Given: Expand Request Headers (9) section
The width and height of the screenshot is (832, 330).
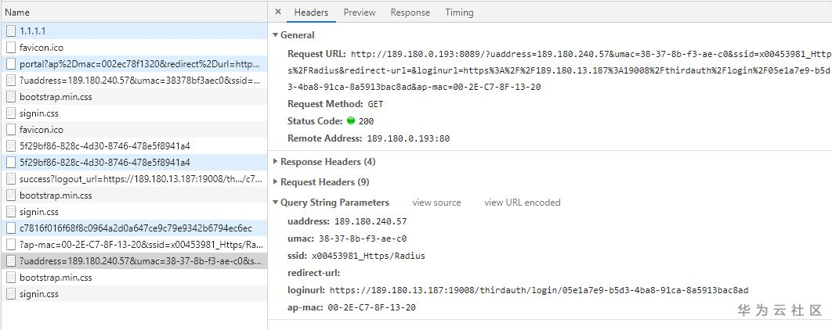Looking at the screenshot, I should click(275, 182).
